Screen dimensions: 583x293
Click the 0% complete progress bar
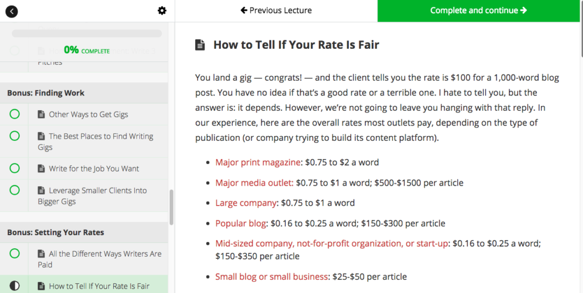[87, 34]
